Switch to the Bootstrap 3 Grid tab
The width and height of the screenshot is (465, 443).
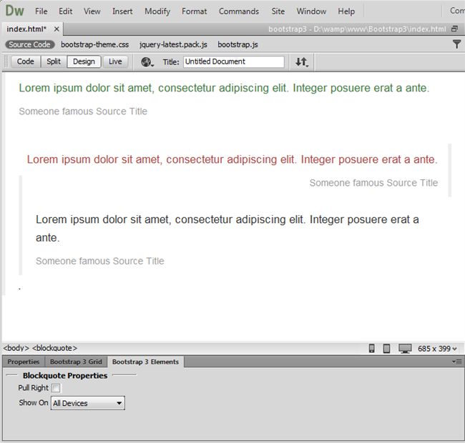[76, 362]
